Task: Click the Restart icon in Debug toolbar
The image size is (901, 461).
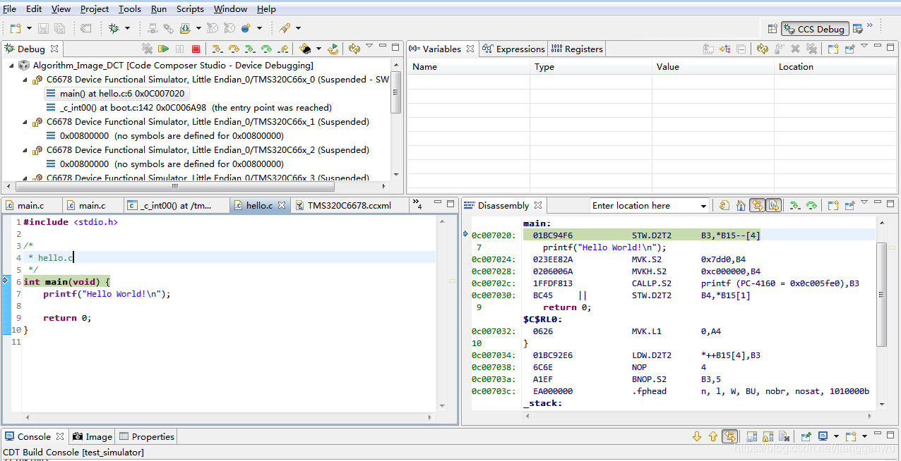Action: 333,49
